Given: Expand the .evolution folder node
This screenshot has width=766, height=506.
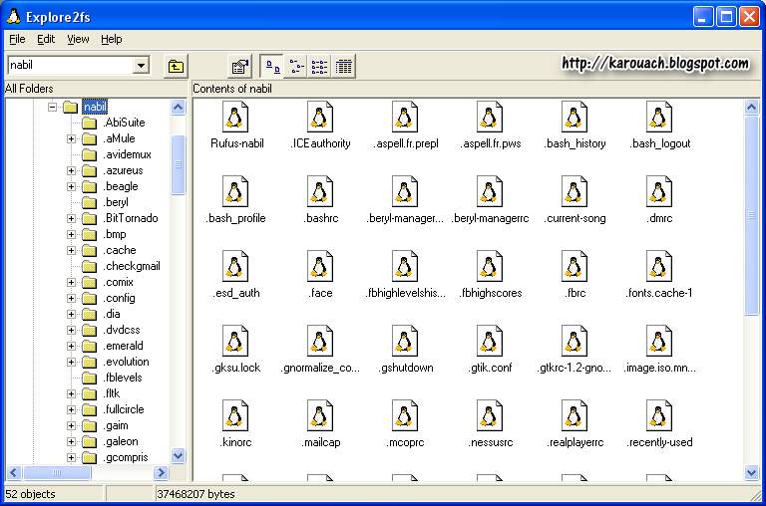Looking at the screenshot, I should (x=72, y=362).
